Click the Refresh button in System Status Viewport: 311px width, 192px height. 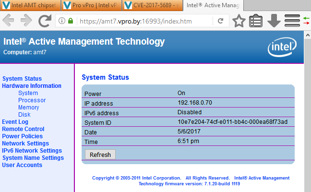pos(100,155)
